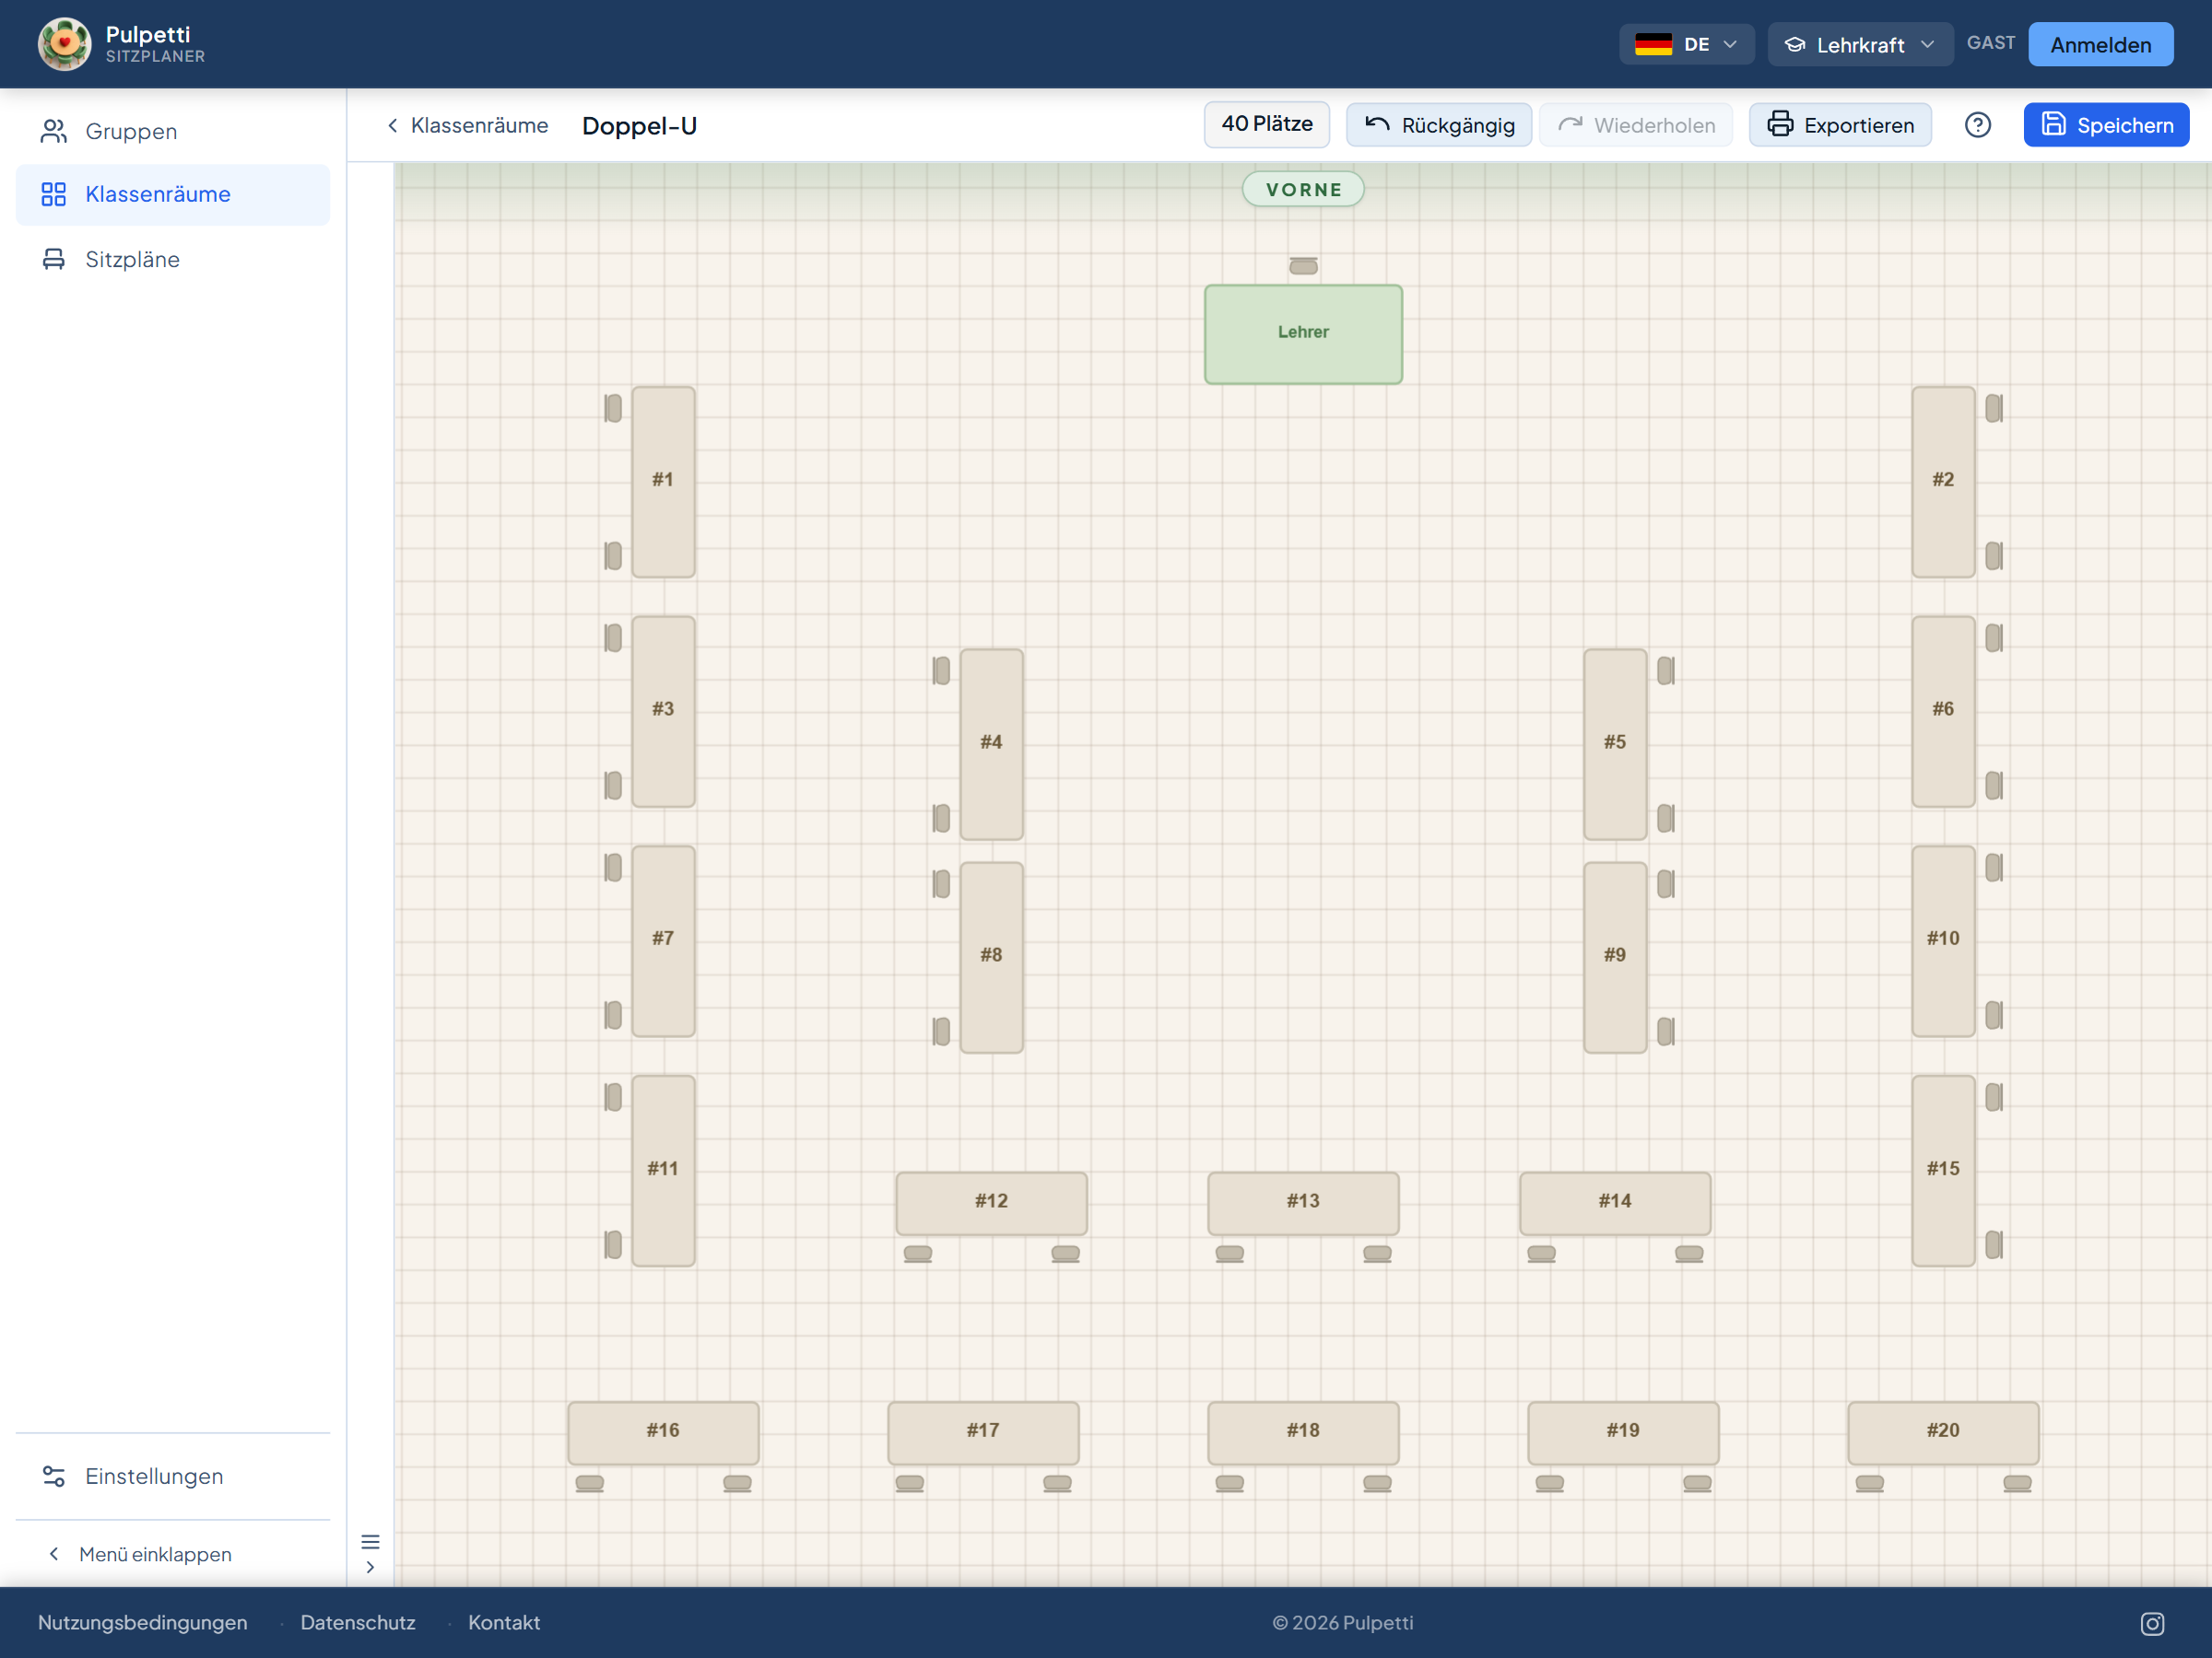The image size is (2212, 1658).
Task: Select bottom chair left of desk #11
Action: [x=613, y=1244]
